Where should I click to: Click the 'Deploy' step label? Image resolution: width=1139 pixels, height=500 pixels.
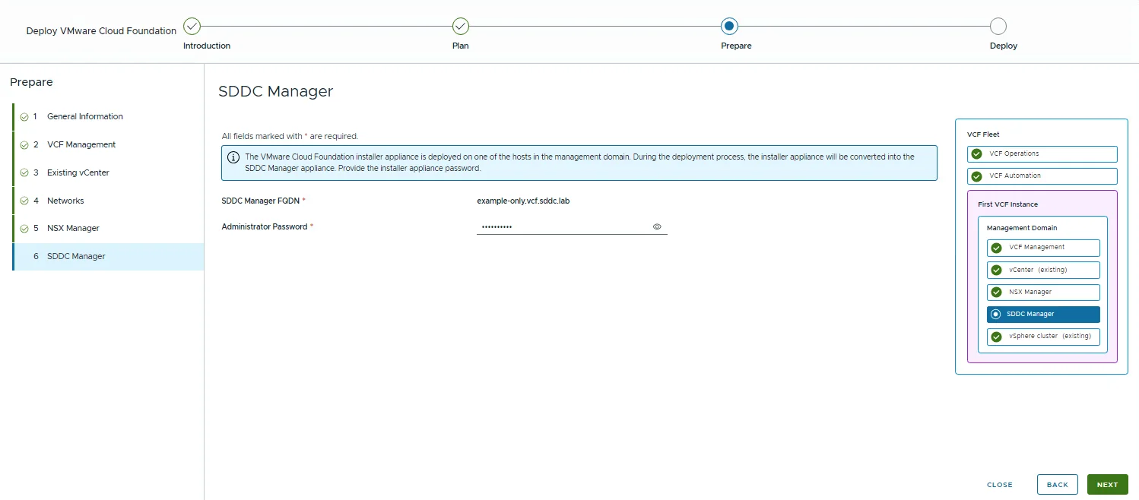coord(1004,46)
